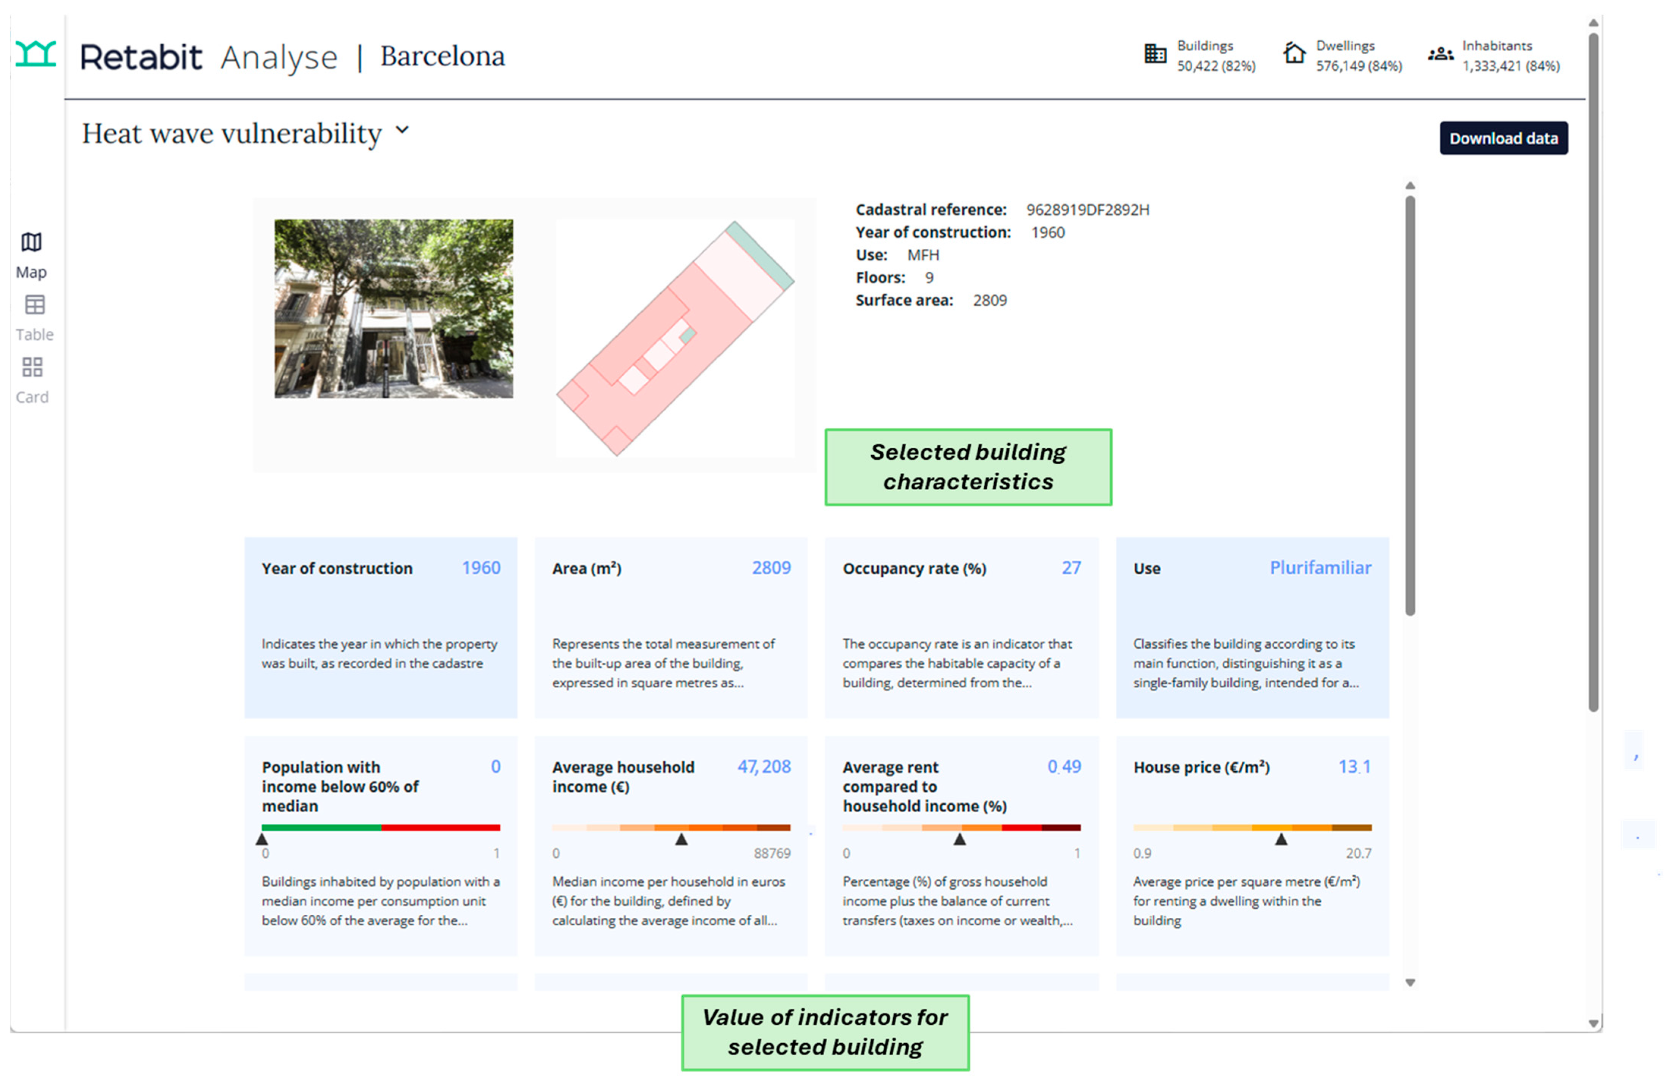Switch to the Table view icon
This screenshot has width=1669, height=1082.
tap(35, 305)
